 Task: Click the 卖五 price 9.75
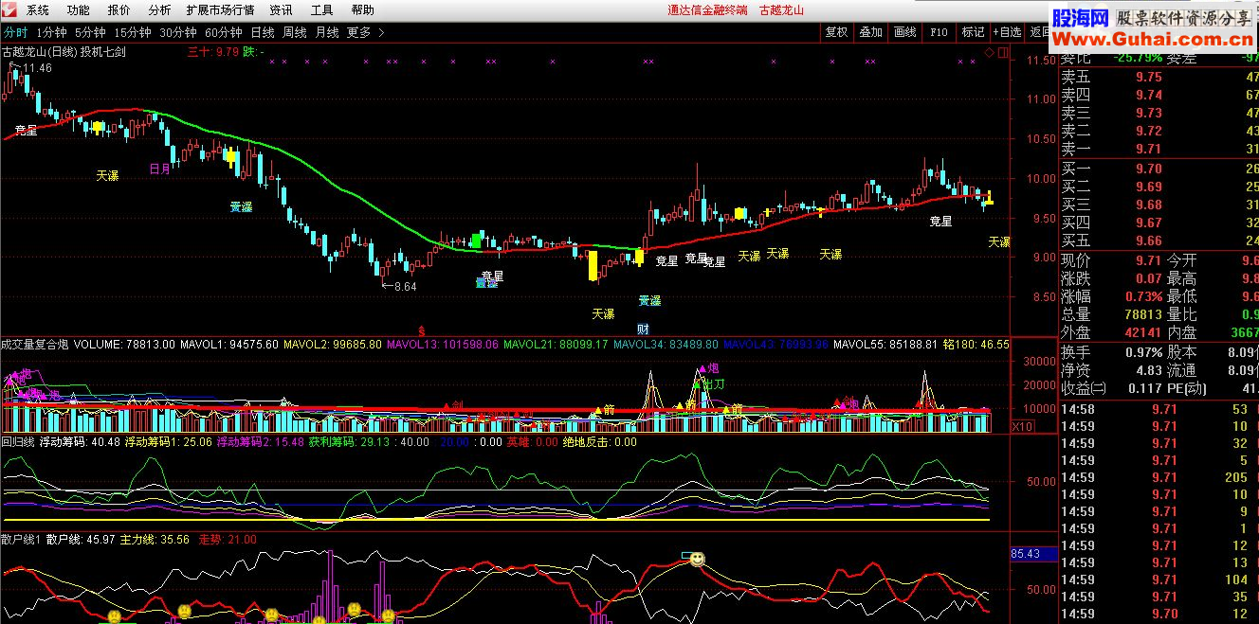tap(1148, 78)
